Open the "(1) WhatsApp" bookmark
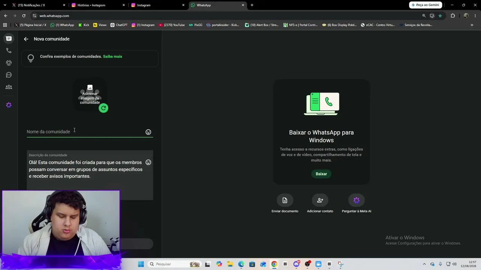This screenshot has width=481, height=270. coord(62,25)
